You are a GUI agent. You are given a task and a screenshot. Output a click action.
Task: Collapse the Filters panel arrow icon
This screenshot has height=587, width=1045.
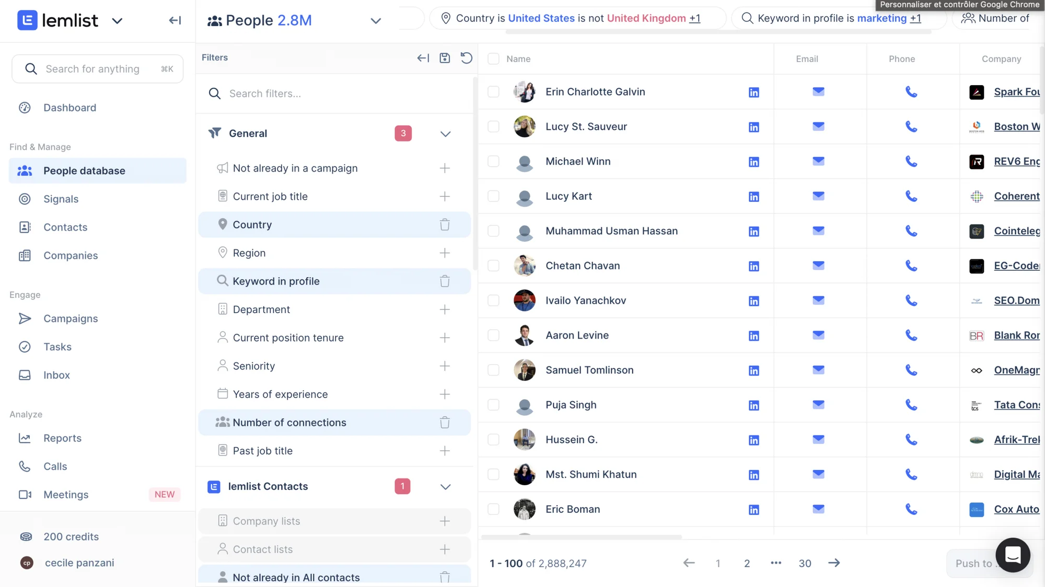423,58
